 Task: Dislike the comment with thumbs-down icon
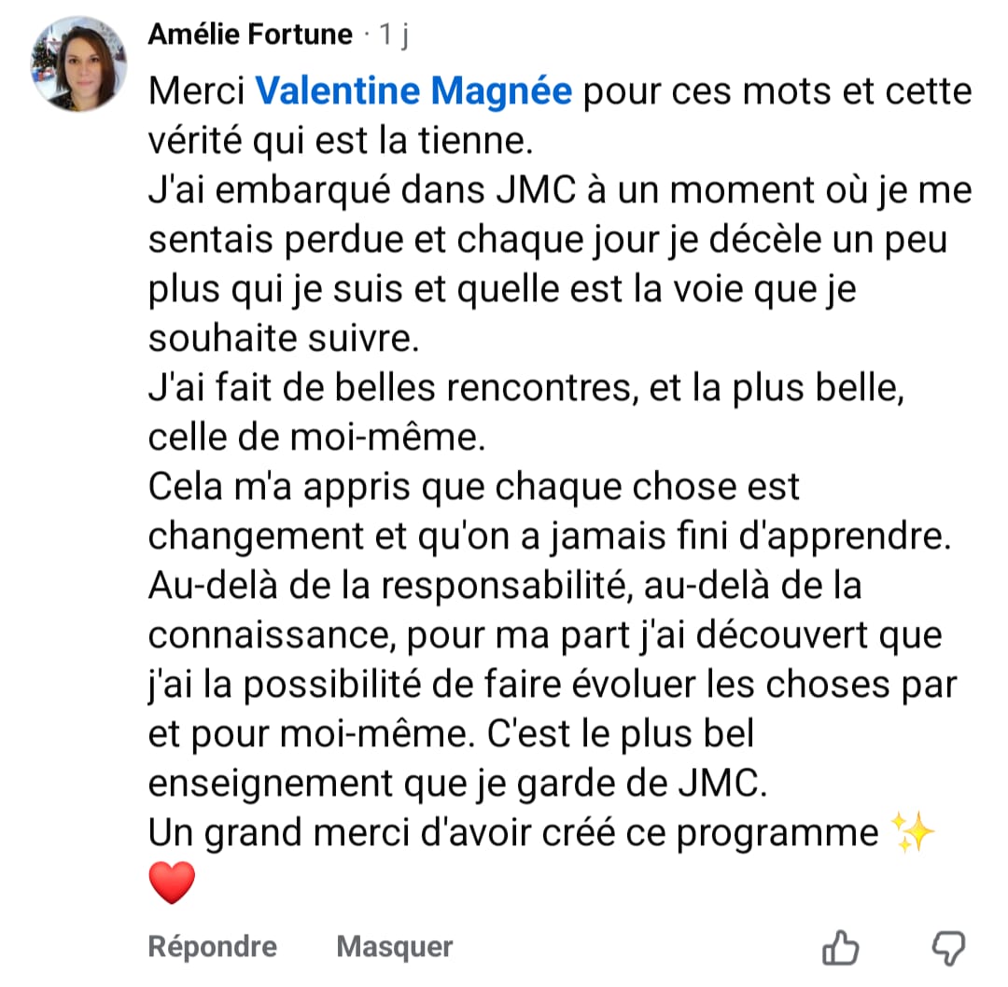point(948,948)
